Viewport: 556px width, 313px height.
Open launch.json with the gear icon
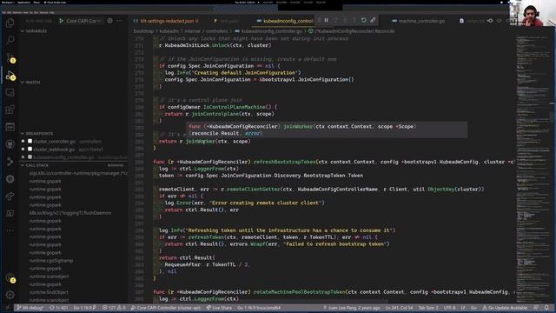[110, 21]
